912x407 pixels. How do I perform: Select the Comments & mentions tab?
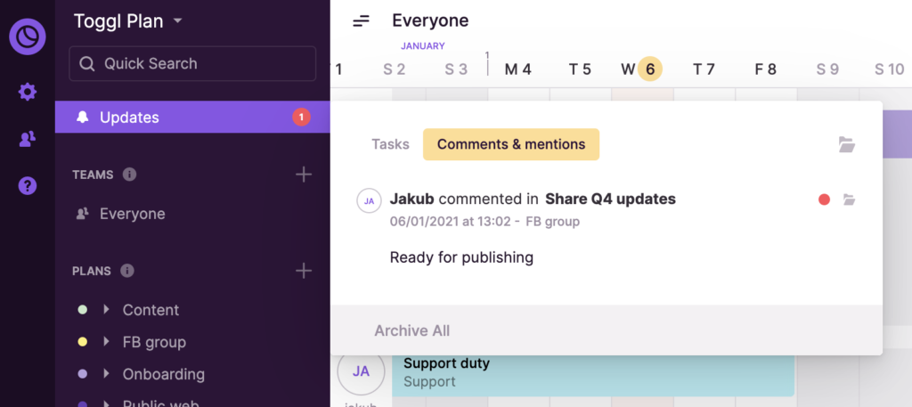(510, 144)
